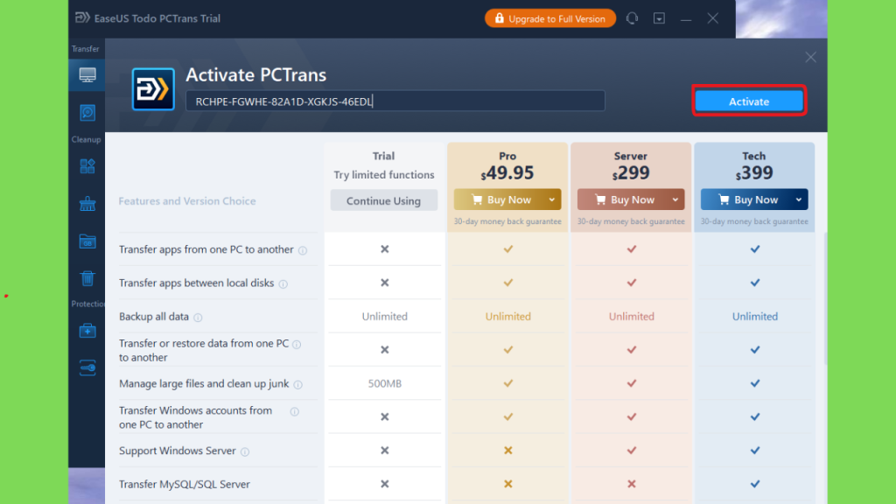Click the Server price $299

(x=631, y=172)
